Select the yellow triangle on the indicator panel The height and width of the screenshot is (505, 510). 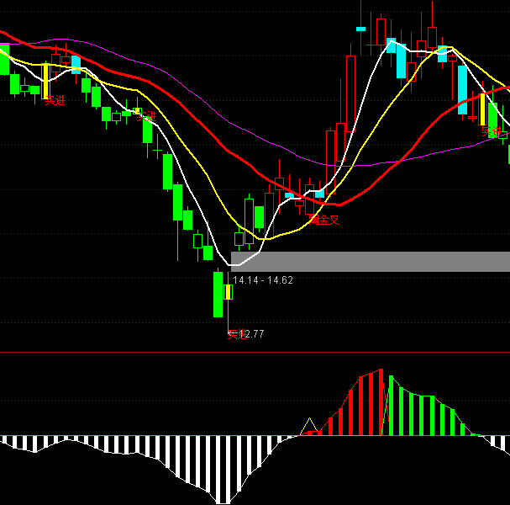pos(309,426)
